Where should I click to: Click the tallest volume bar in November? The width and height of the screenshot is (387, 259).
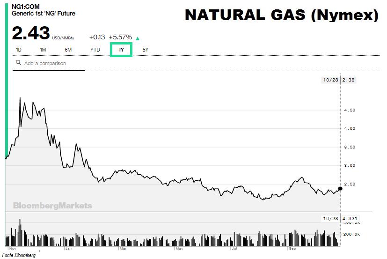point(20,232)
